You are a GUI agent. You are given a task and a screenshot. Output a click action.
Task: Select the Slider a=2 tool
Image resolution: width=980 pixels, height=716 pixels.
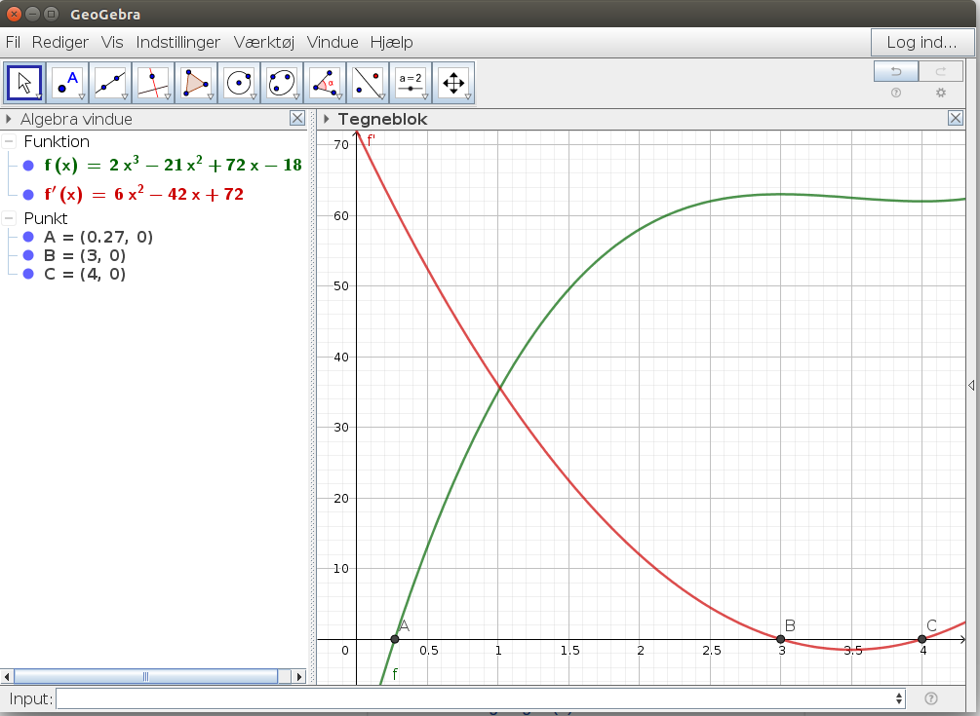(410, 83)
